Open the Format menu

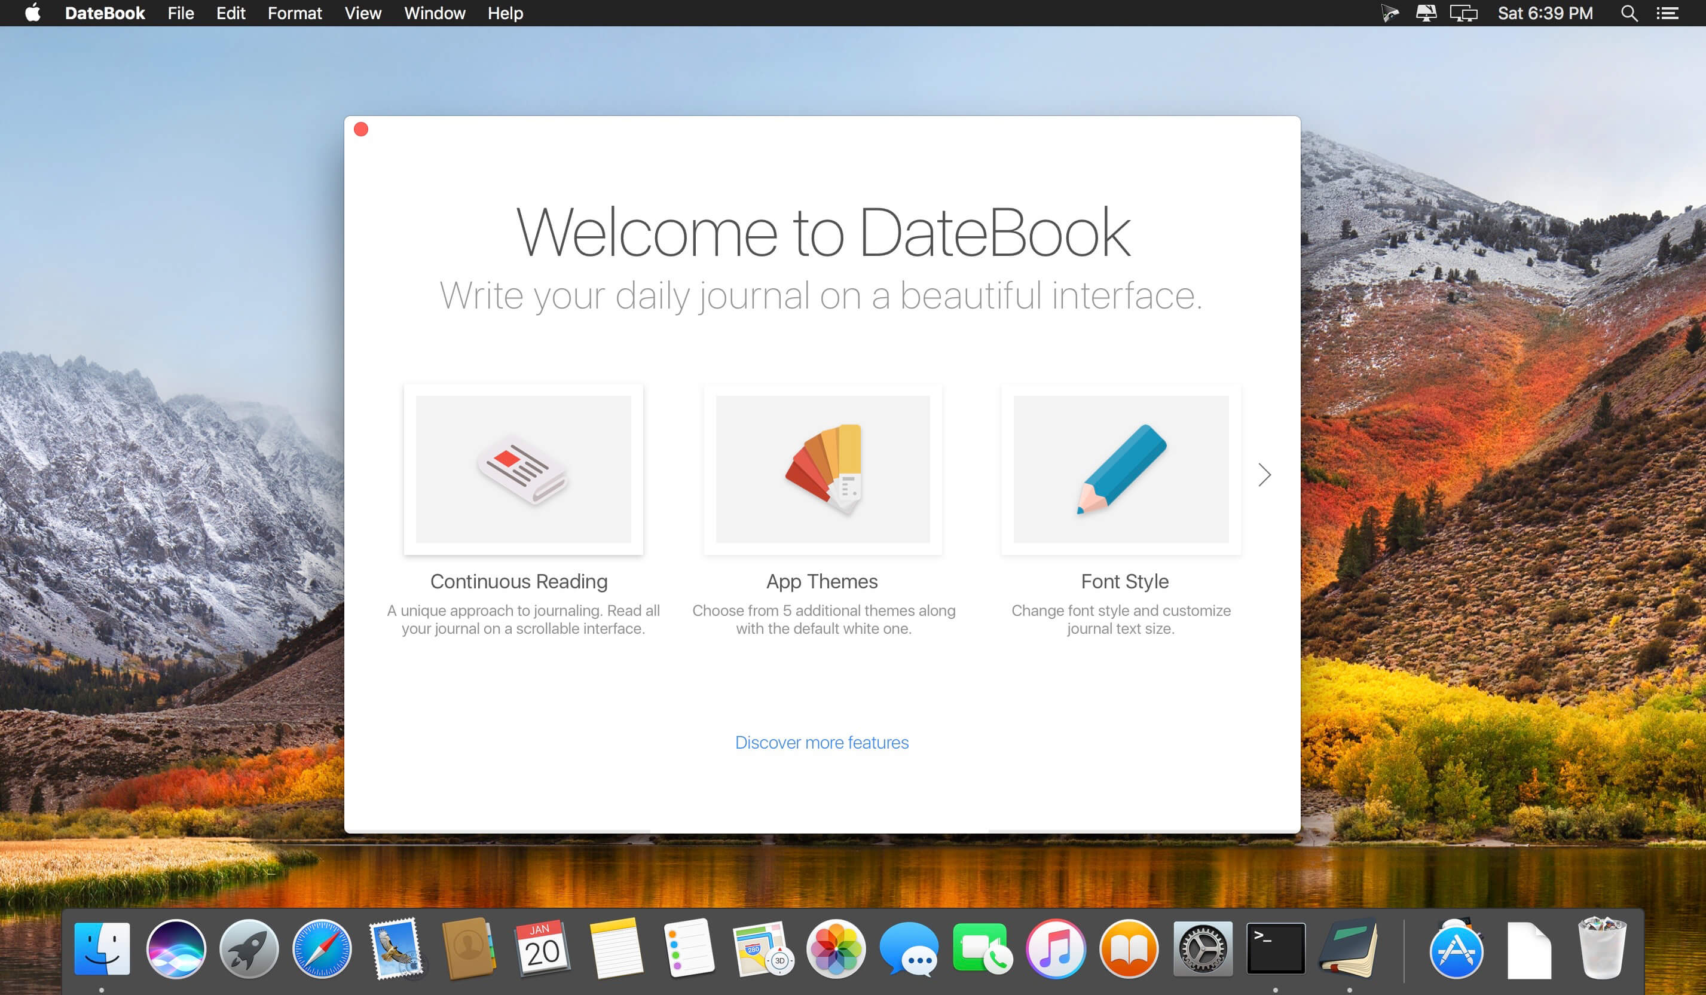pos(295,13)
